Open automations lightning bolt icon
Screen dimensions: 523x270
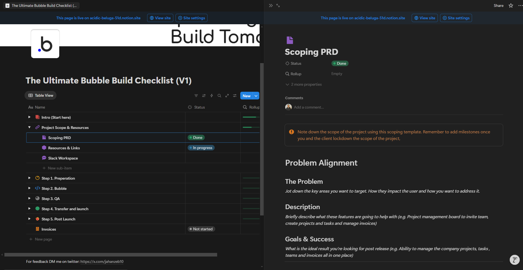(212, 96)
